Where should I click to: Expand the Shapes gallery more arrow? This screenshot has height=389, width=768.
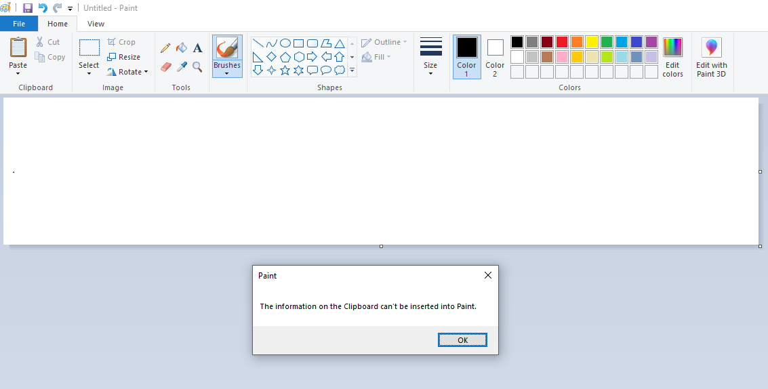[352, 70]
